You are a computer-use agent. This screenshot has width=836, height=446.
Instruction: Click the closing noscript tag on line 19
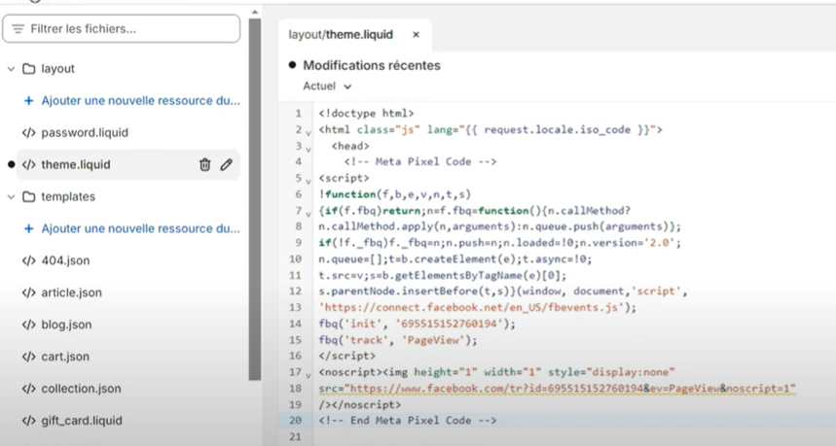click(x=359, y=404)
